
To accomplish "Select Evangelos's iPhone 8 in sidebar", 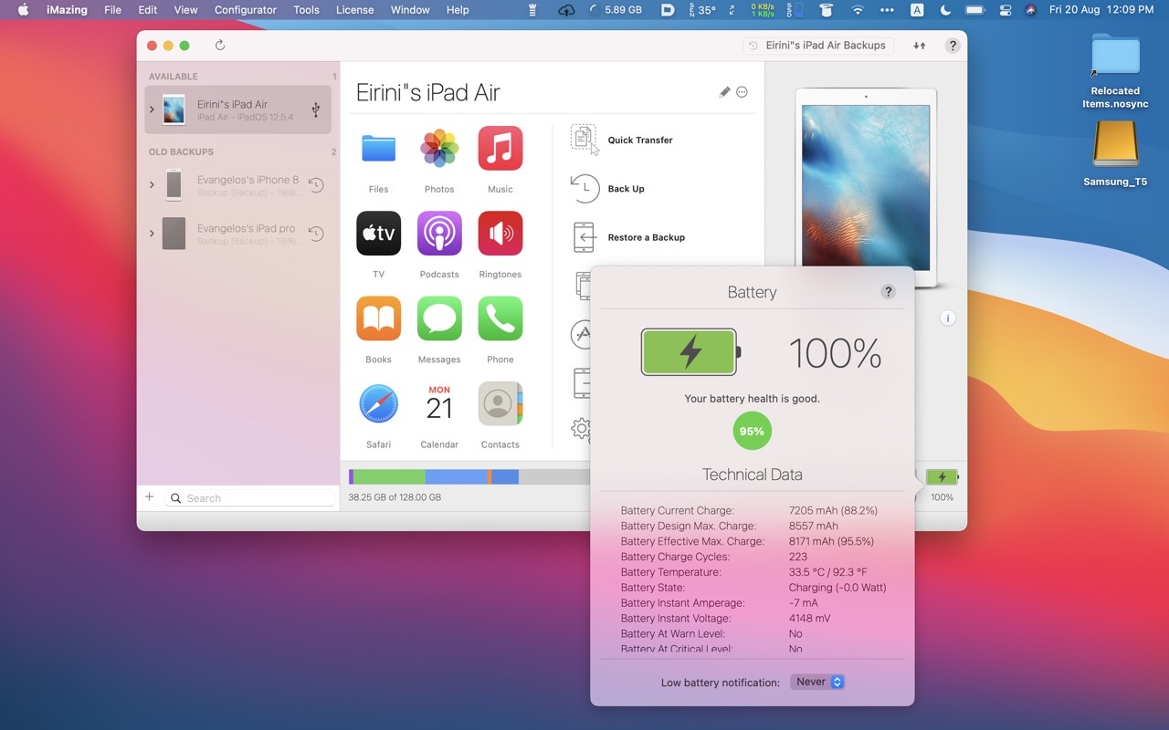I will pos(237,185).
